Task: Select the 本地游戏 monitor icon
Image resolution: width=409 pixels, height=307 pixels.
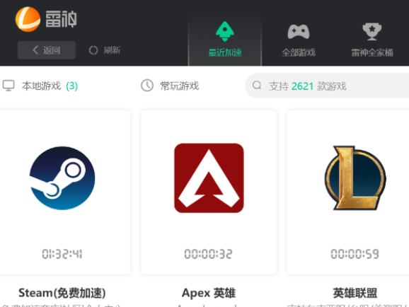Action: pyautogui.click(x=8, y=86)
